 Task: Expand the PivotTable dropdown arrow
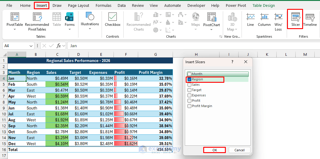pyautogui.click(x=15, y=29)
